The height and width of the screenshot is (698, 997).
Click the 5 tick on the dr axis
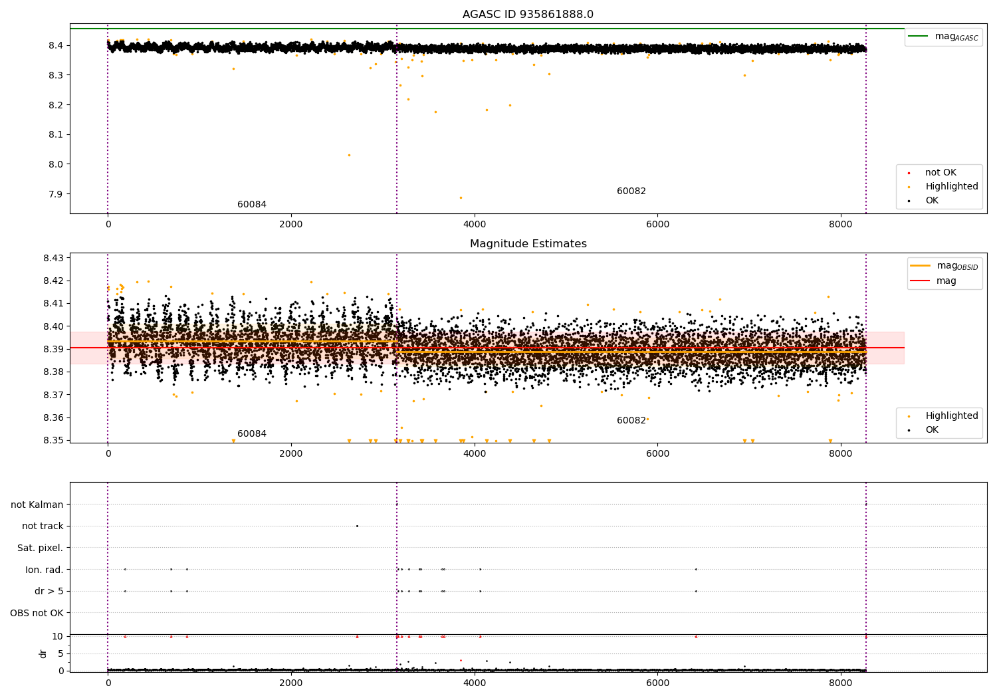(x=61, y=653)
